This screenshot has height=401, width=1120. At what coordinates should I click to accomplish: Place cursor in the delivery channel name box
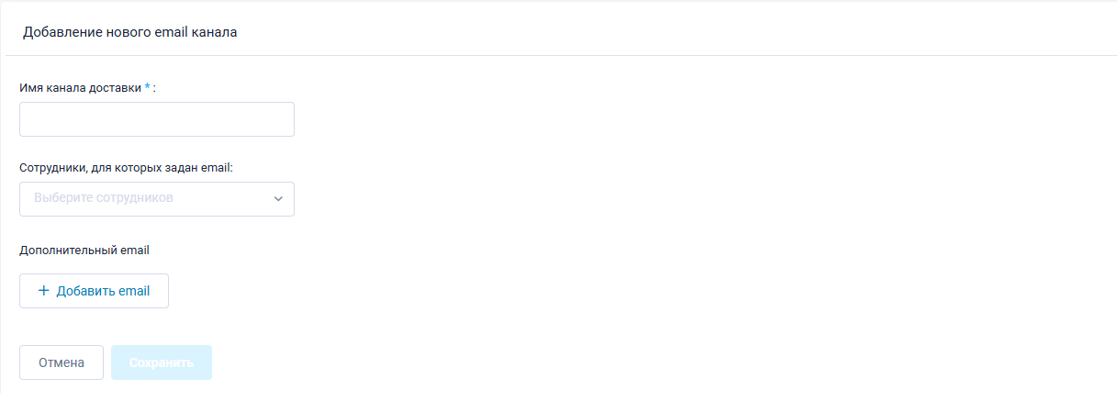coord(157,119)
